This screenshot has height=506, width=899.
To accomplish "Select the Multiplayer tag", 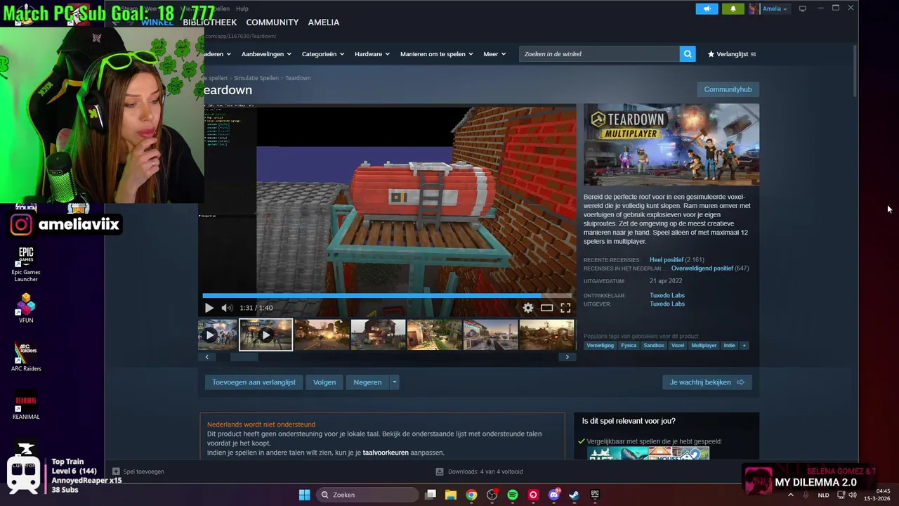I will tap(704, 345).
